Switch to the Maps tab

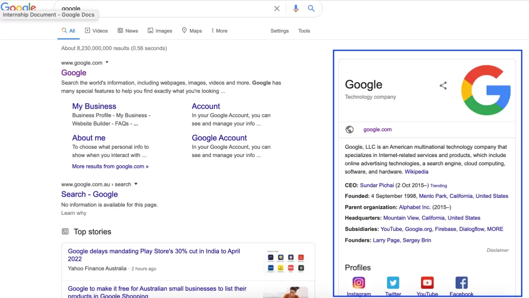click(x=192, y=30)
